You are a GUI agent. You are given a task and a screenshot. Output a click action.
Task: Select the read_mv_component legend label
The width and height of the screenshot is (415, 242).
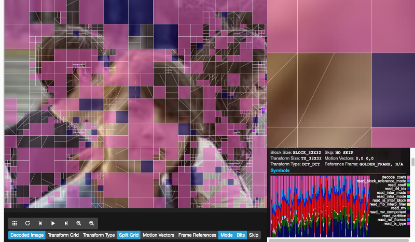point(388,212)
